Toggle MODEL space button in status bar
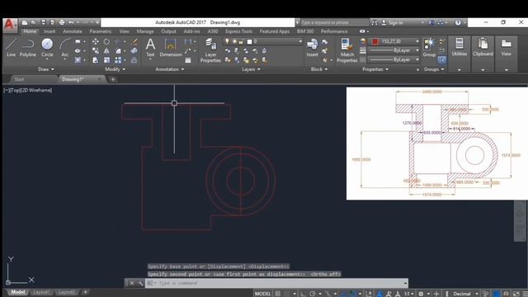This screenshot has height=297, width=528. tap(262, 294)
